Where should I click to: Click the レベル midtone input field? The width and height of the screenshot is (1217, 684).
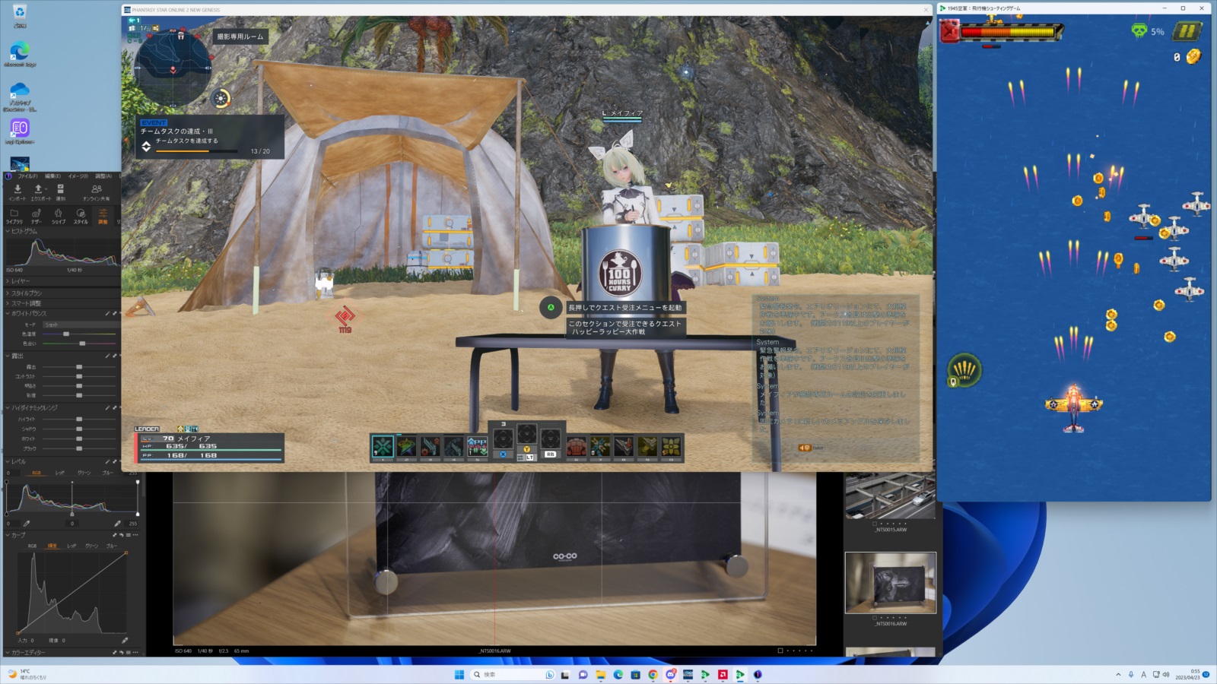(72, 523)
